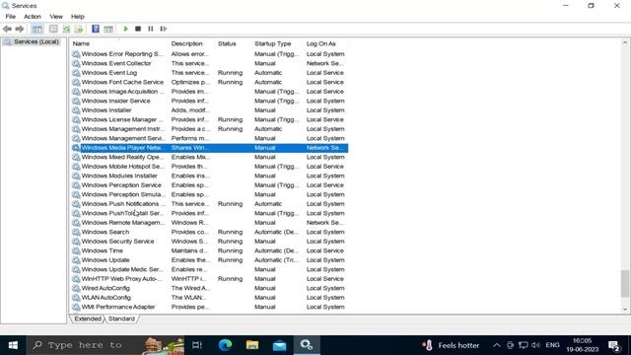Select Windows Image Acquisition service

210,92
